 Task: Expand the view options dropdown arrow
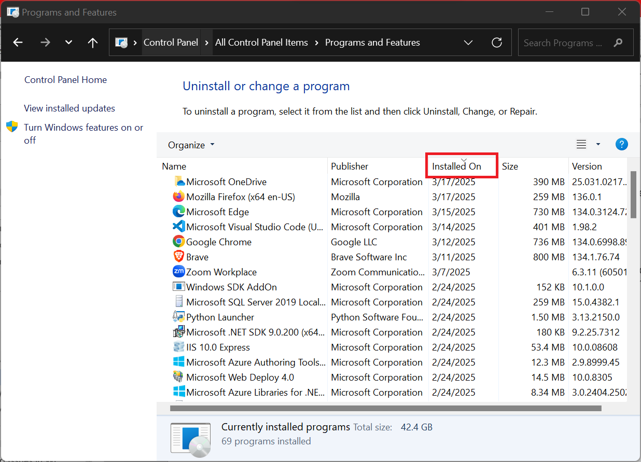coord(598,145)
